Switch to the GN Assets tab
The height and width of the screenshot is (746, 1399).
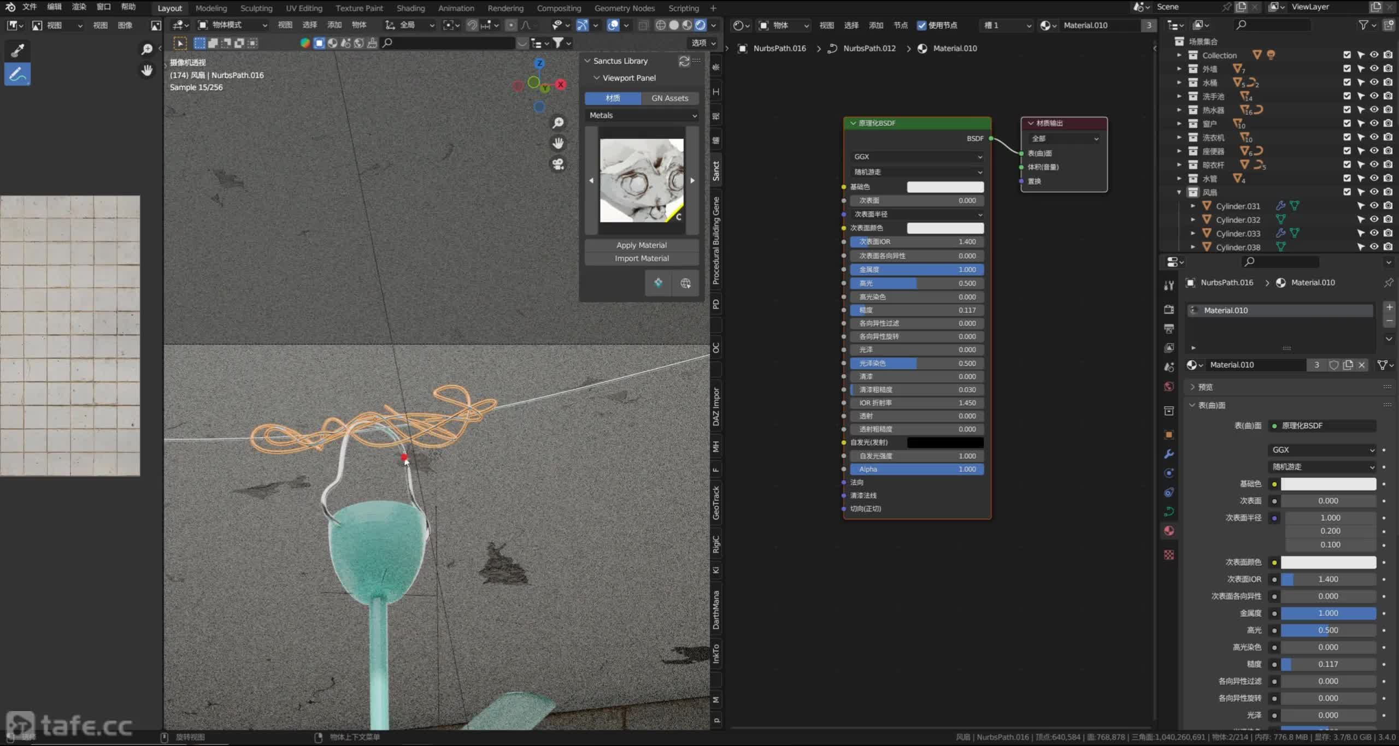[x=669, y=98]
